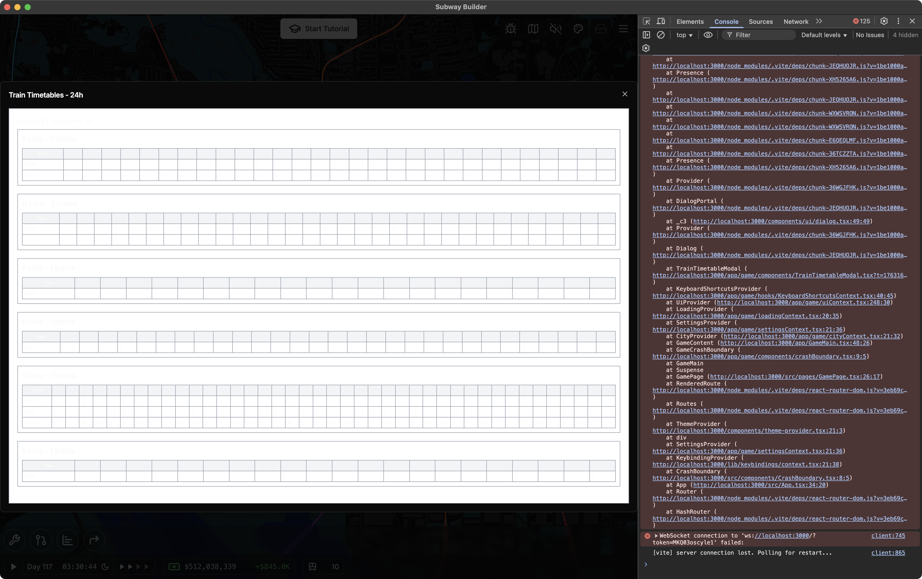
Task: Open the statistics chart panel
Action: point(67,540)
